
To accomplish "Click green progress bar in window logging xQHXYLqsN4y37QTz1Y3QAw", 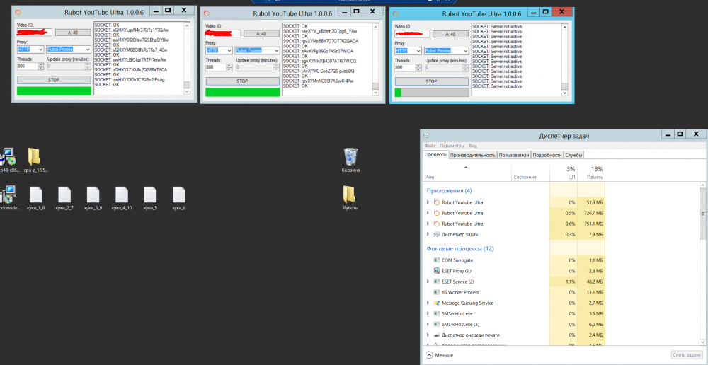I will 54,91.
